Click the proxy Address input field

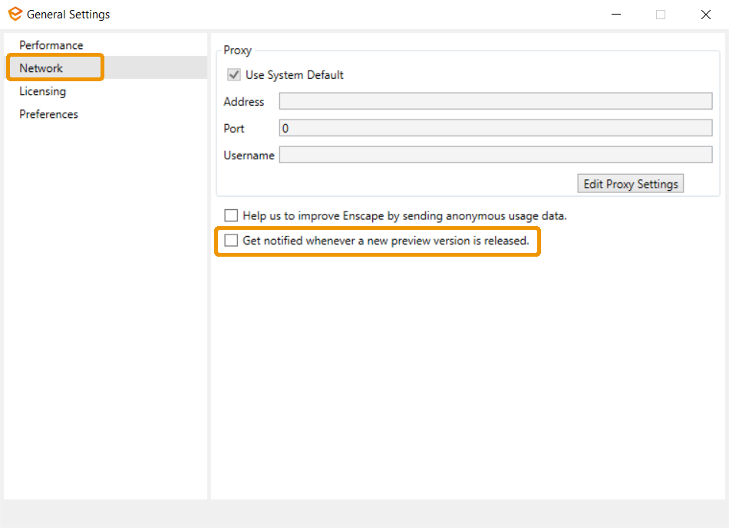[496, 101]
